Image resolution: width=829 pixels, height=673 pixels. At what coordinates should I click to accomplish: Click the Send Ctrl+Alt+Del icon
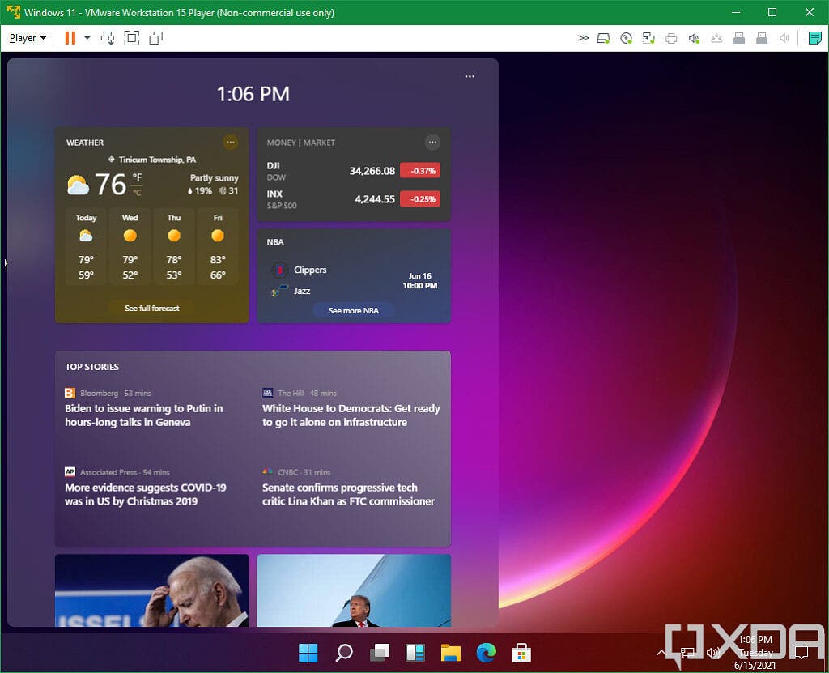tap(108, 37)
